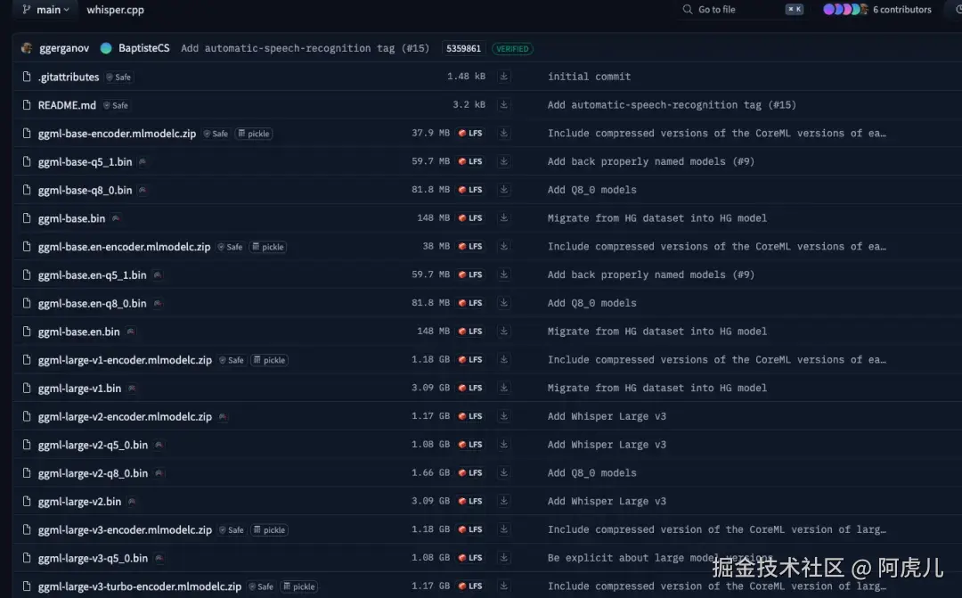Image resolution: width=962 pixels, height=598 pixels.
Task: Download ggml-large-v1-encoder.mlmodelc.zip
Action: [503, 359]
